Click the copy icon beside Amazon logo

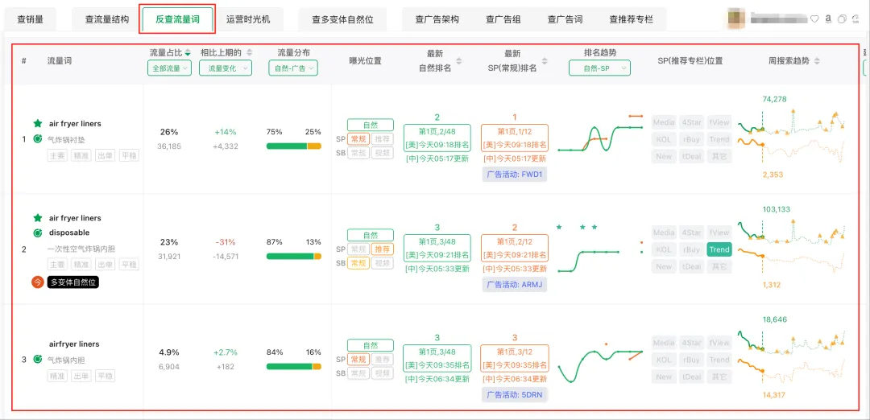842,19
